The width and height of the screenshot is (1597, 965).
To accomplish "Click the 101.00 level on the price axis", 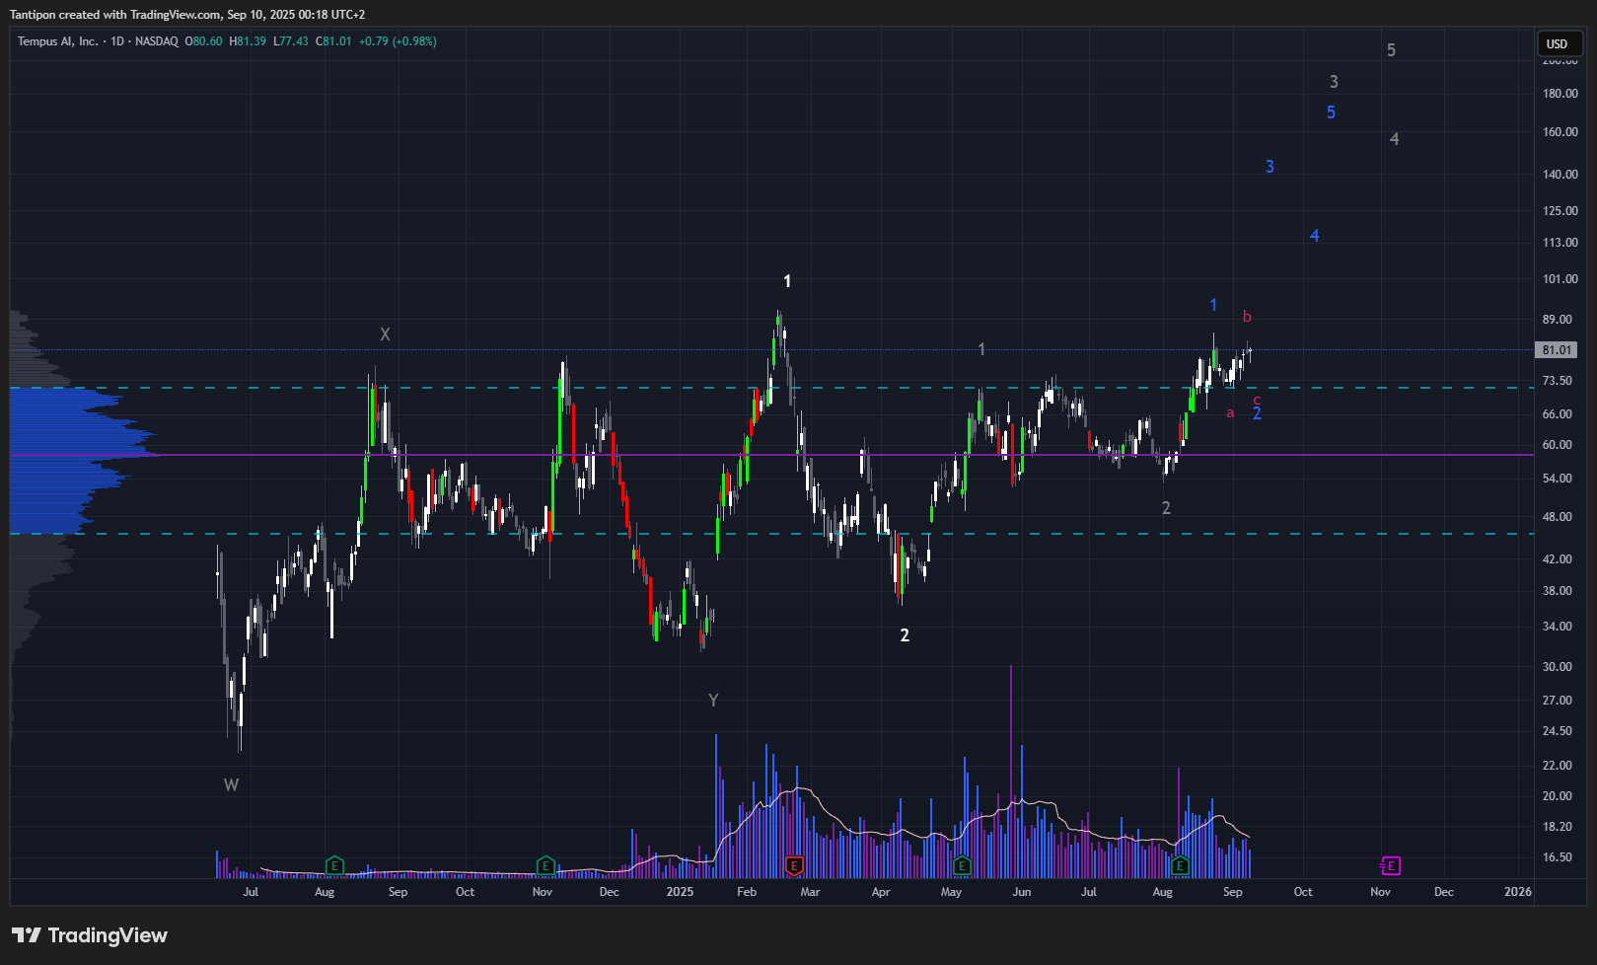I will point(1560,279).
